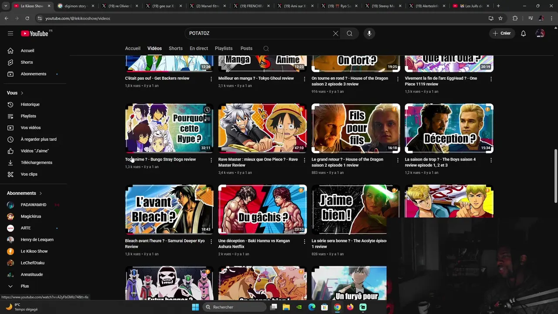
Task: Open the tab search dropdown arrow in Chrome
Action: point(5,6)
